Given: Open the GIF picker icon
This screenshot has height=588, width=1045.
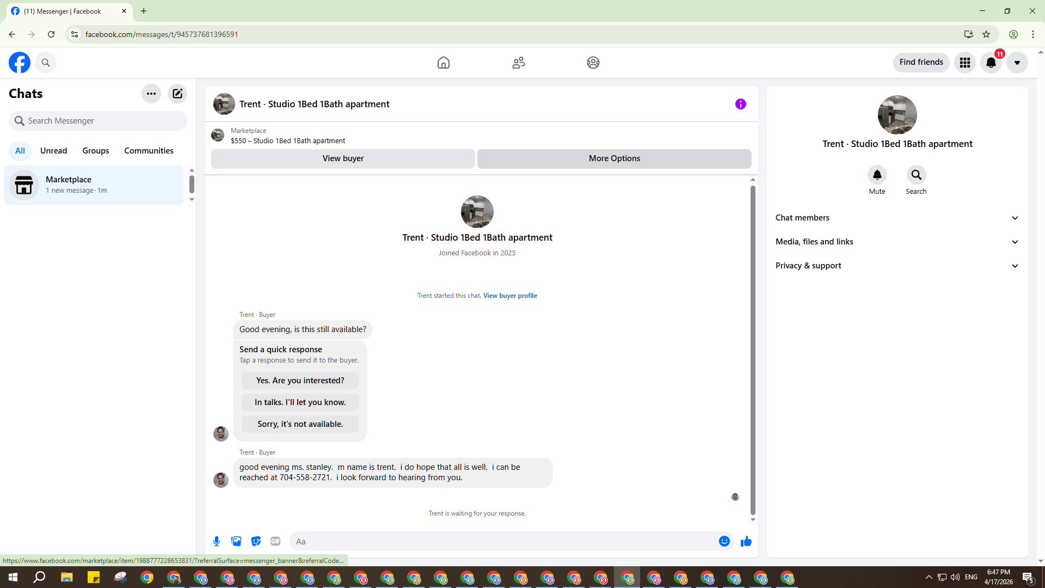Looking at the screenshot, I should click(x=275, y=541).
